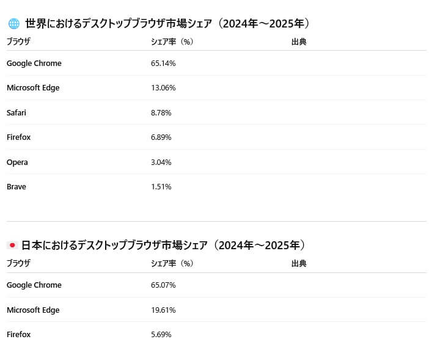Select the Safari row name

pos(16,112)
